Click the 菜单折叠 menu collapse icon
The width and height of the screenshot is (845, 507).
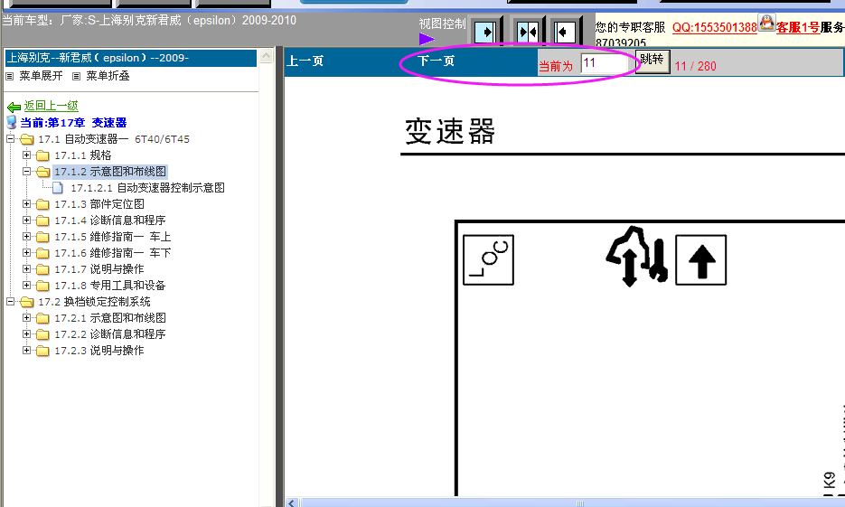[x=77, y=77]
